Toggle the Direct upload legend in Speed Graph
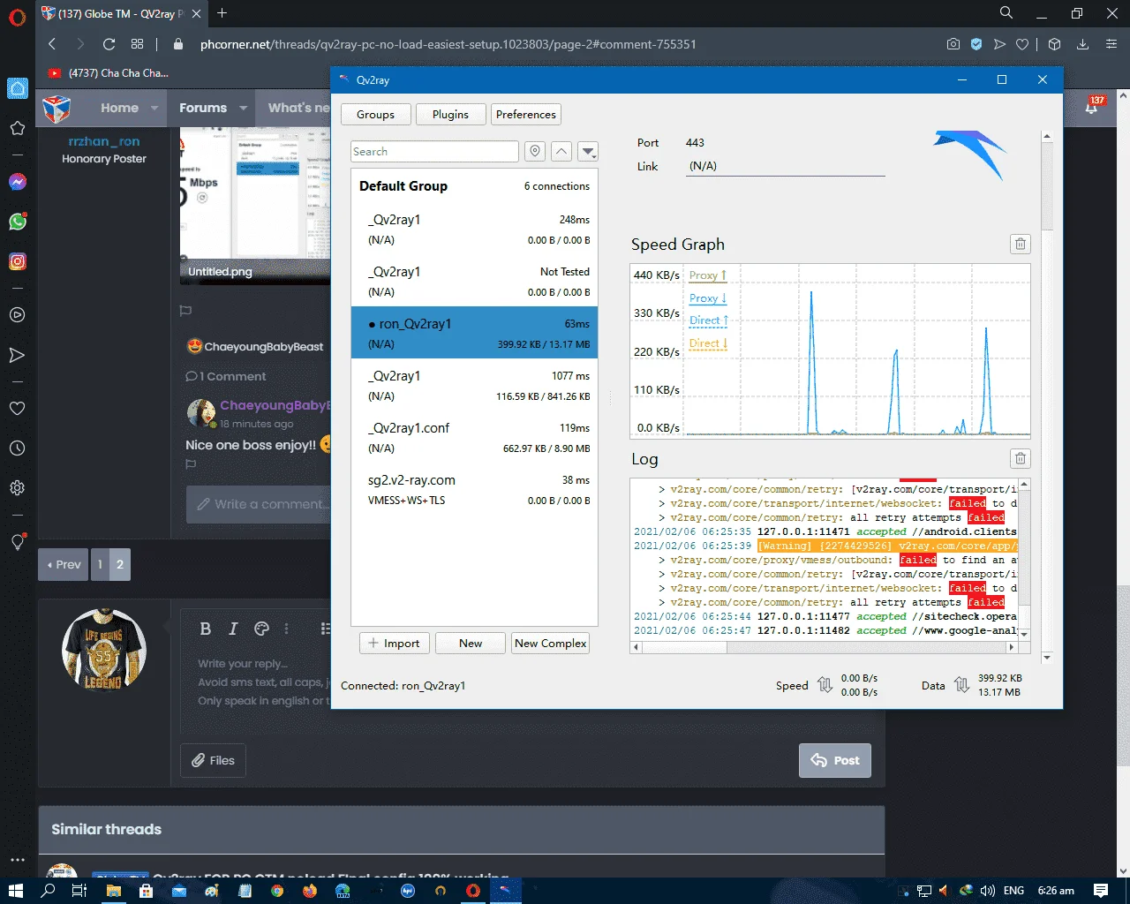The width and height of the screenshot is (1130, 904). (709, 320)
